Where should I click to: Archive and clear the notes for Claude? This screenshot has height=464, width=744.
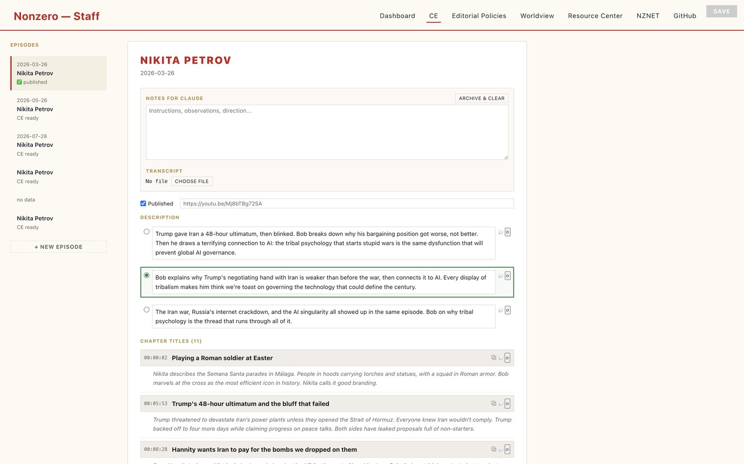click(x=481, y=98)
